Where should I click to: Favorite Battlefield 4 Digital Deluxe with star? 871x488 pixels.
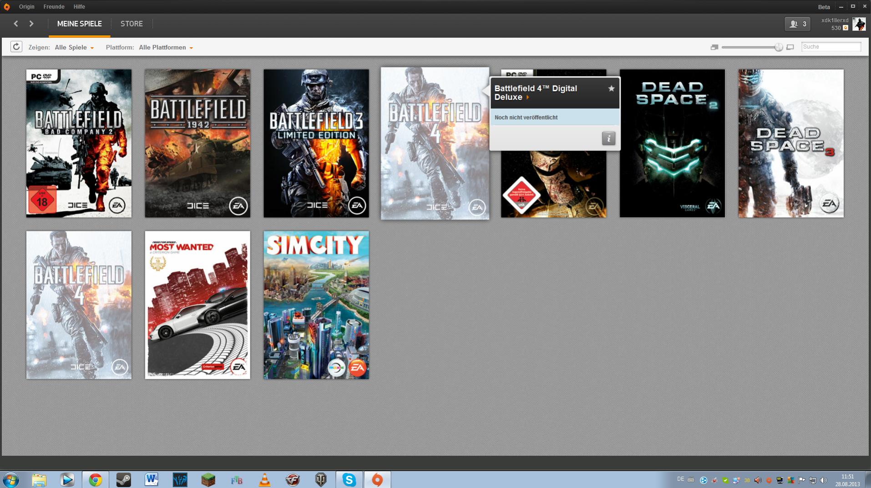(x=611, y=89)
